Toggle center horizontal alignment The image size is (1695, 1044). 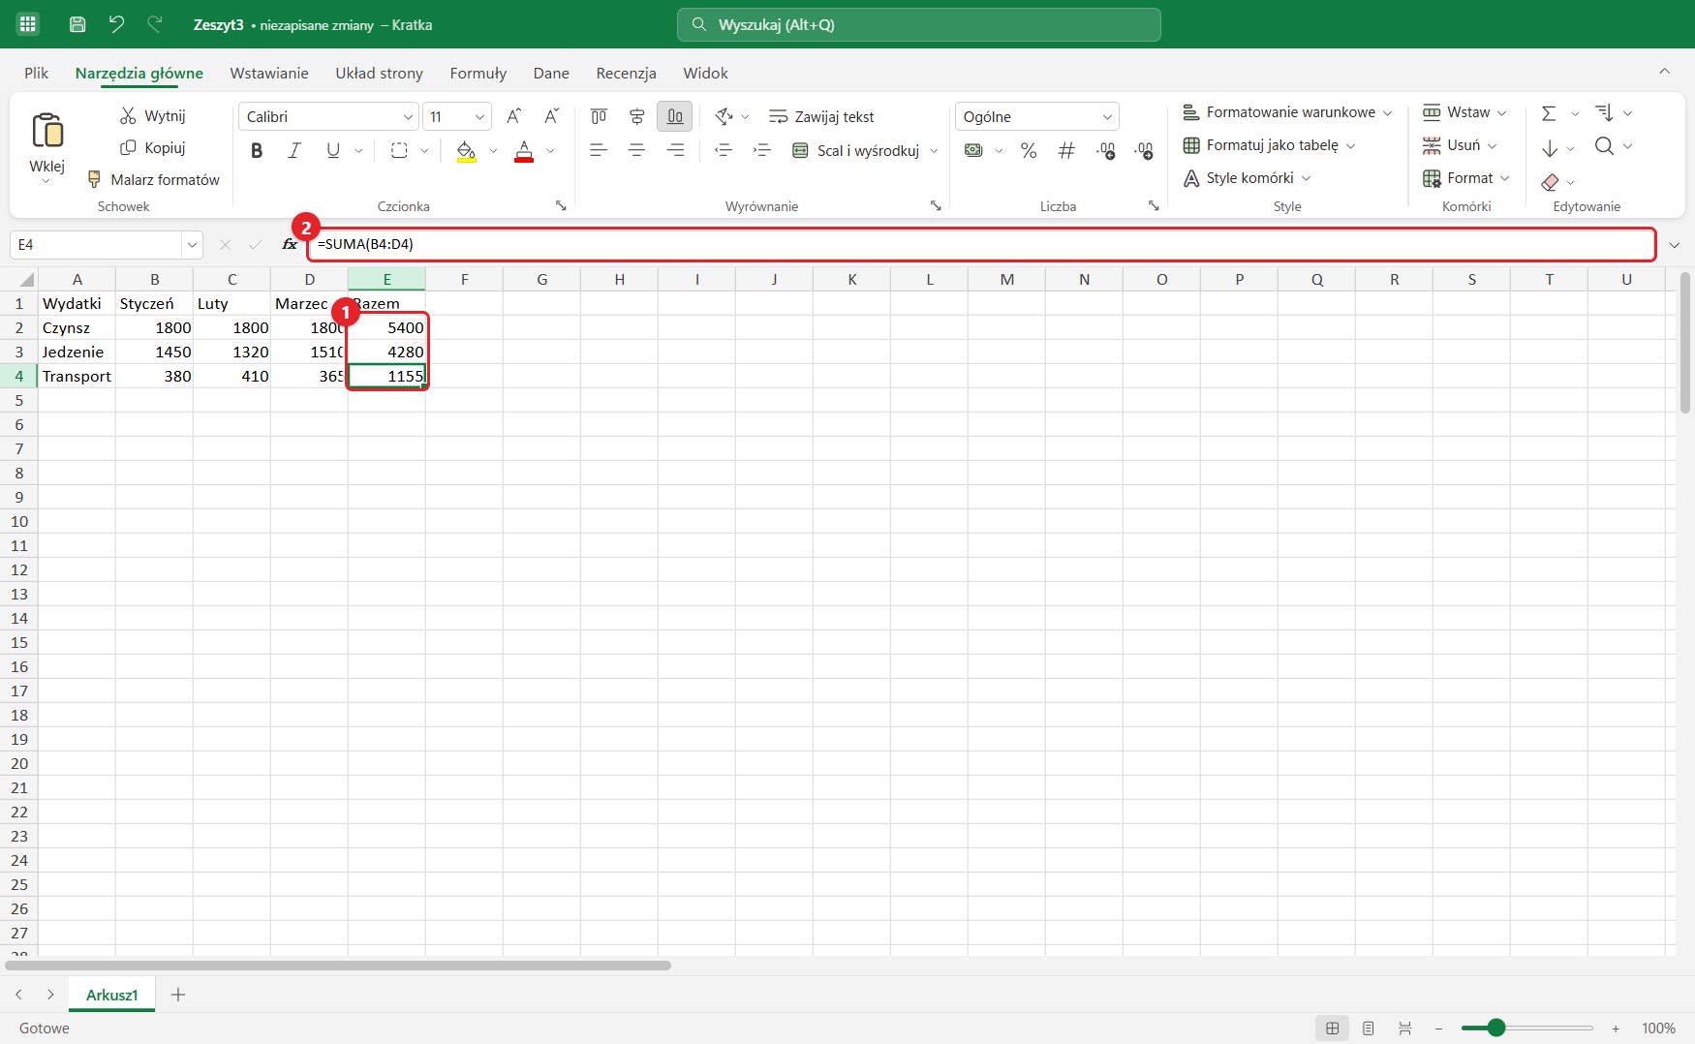[636, 150]
